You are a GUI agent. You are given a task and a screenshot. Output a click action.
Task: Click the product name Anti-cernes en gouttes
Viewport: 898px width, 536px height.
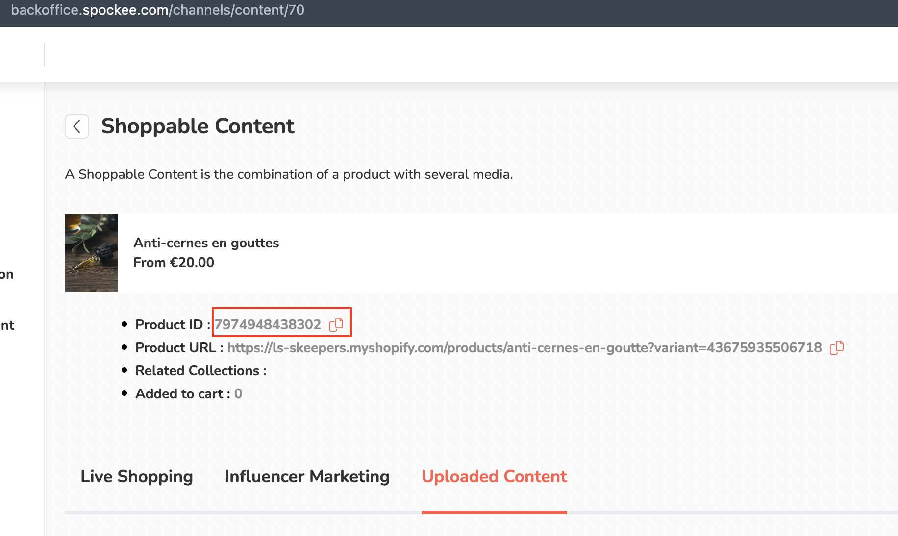(206, 243)
